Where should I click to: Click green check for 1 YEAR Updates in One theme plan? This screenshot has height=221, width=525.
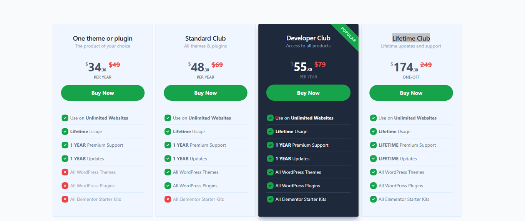65,159
